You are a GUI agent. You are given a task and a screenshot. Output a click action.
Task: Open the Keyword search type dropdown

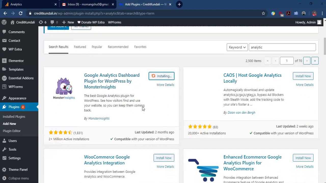point(237,47)
